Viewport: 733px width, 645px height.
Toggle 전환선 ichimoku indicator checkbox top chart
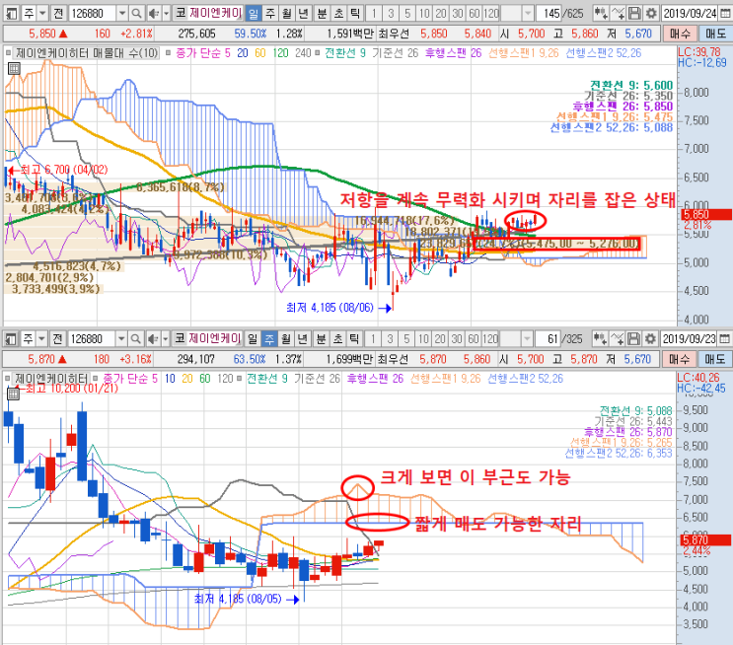click(x=318, y=53)
